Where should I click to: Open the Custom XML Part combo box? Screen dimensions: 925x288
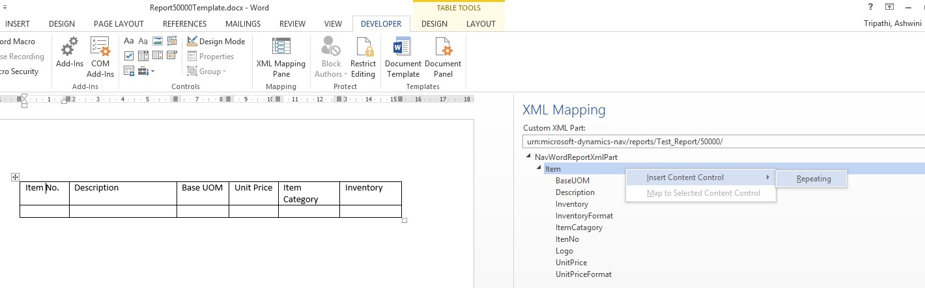tap(723, 142)
